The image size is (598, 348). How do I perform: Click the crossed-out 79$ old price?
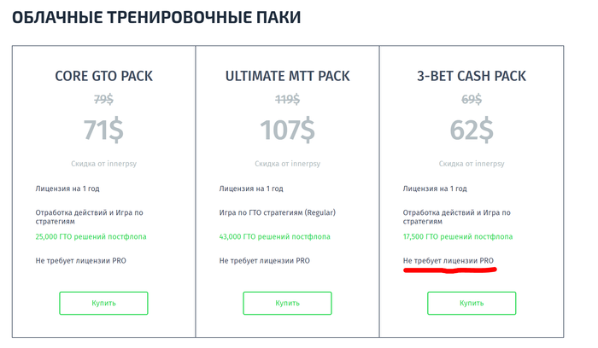(103, 99)
